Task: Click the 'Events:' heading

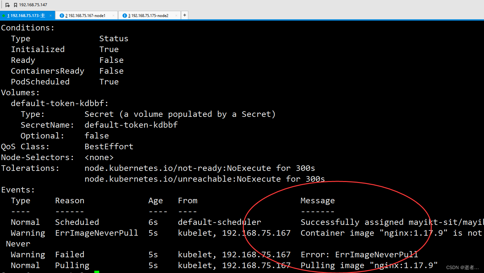Action: pos(18,190)
